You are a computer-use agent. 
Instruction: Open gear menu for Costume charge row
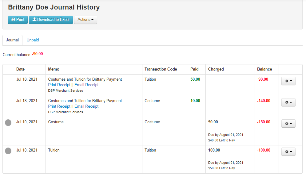point(288,124)
